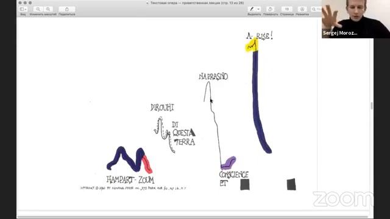Zoom in with the plus magnifier

(48, 9)
